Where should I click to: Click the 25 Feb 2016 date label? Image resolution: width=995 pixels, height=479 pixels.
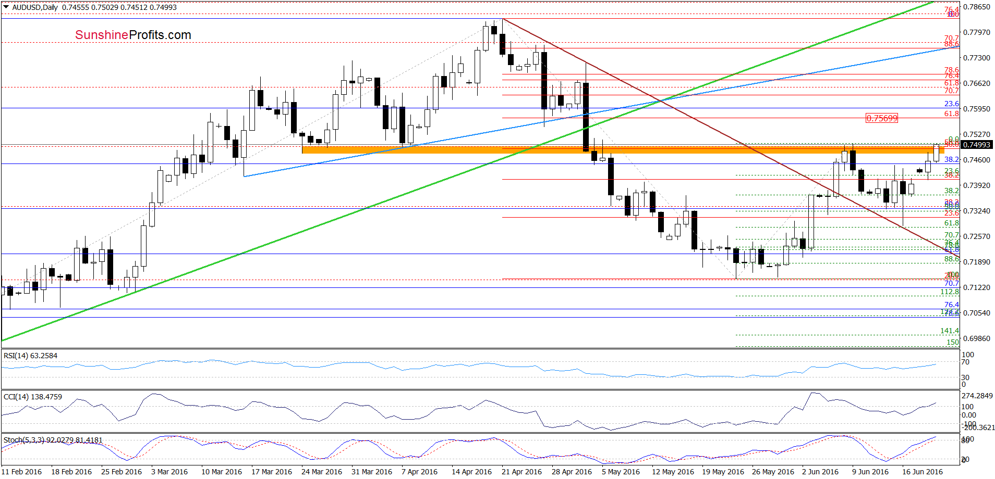coord(122,472)
